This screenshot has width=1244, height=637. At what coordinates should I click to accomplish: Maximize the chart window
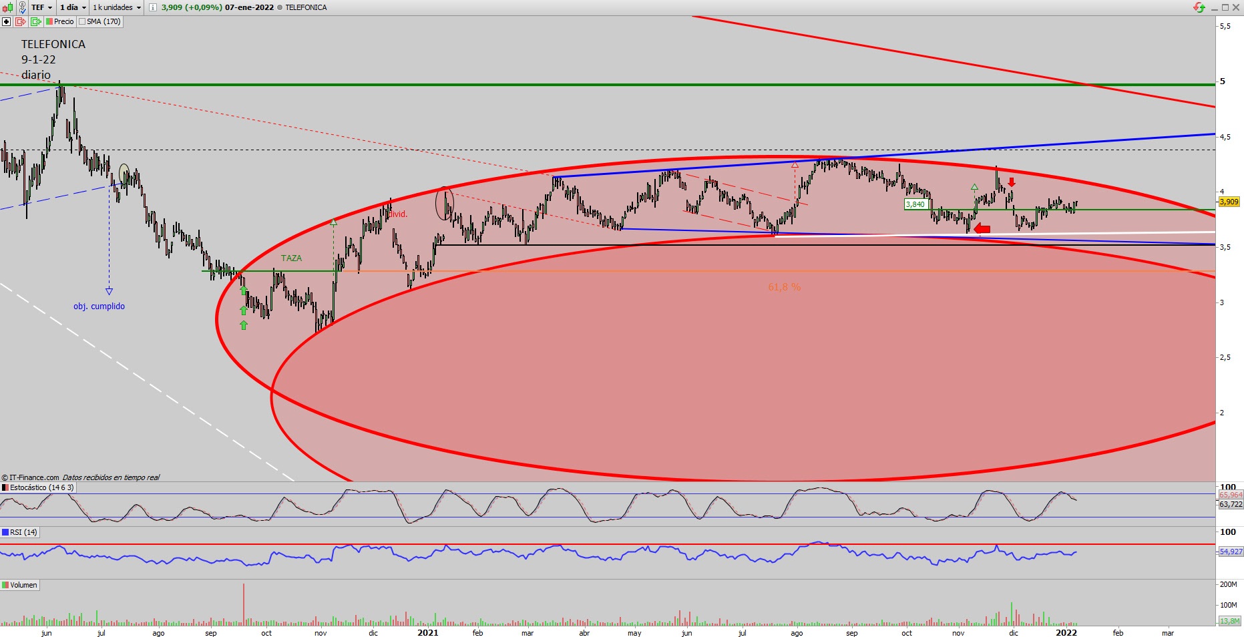coord(1225,7)
